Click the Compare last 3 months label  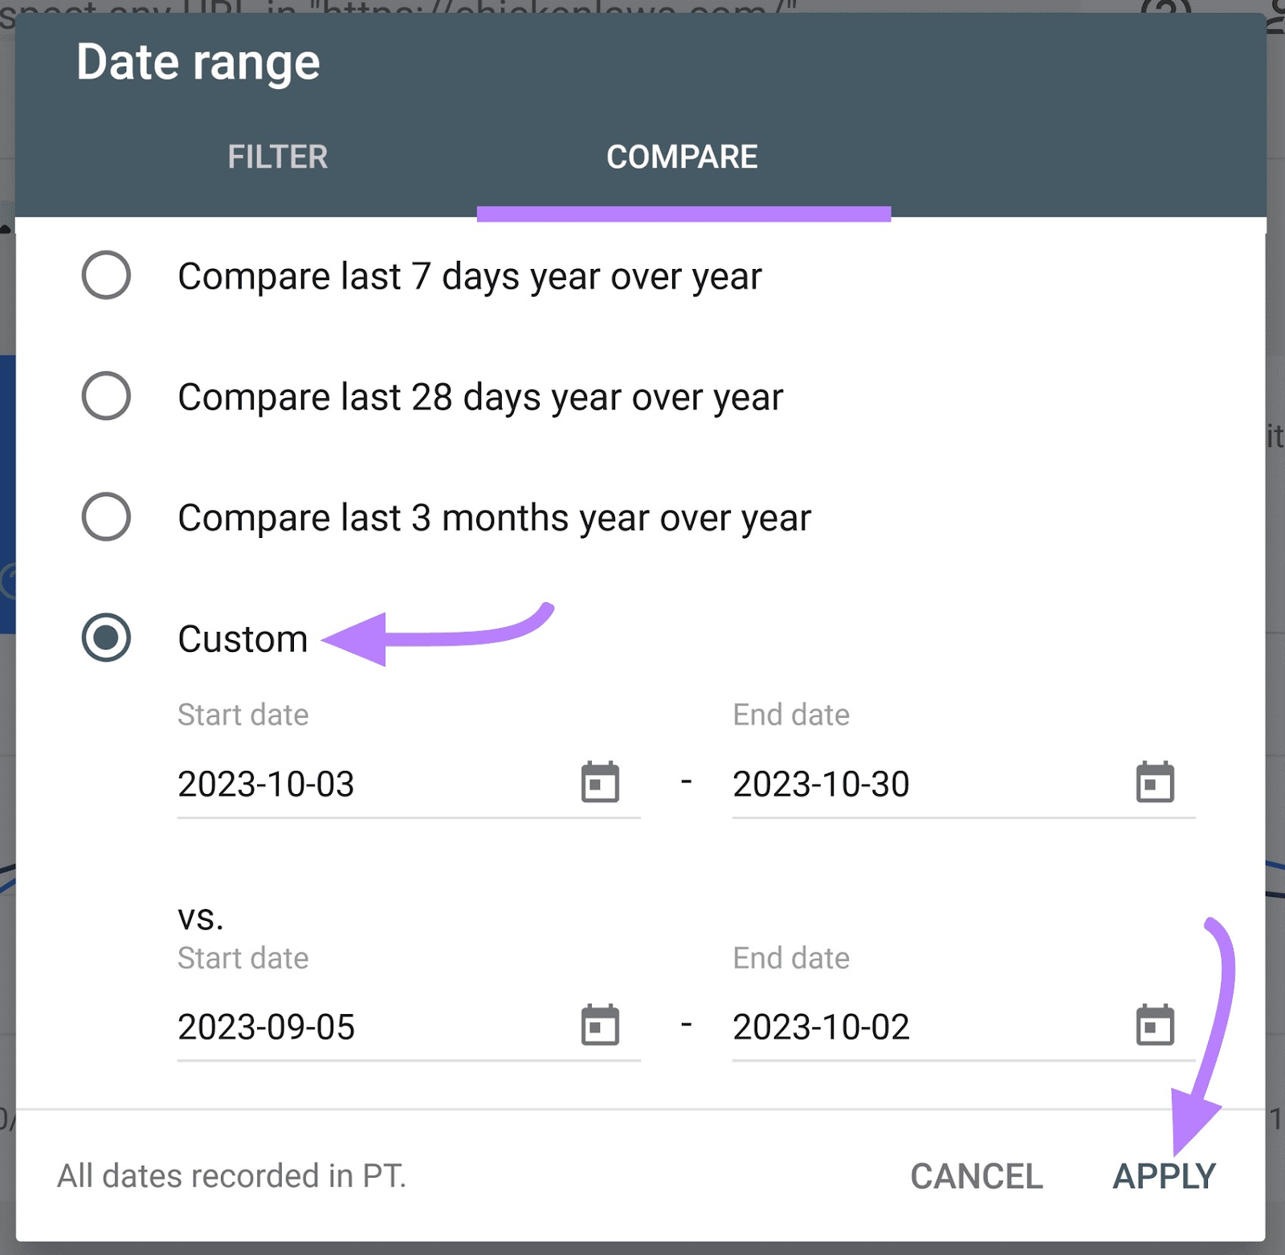(x=494, y=518)
